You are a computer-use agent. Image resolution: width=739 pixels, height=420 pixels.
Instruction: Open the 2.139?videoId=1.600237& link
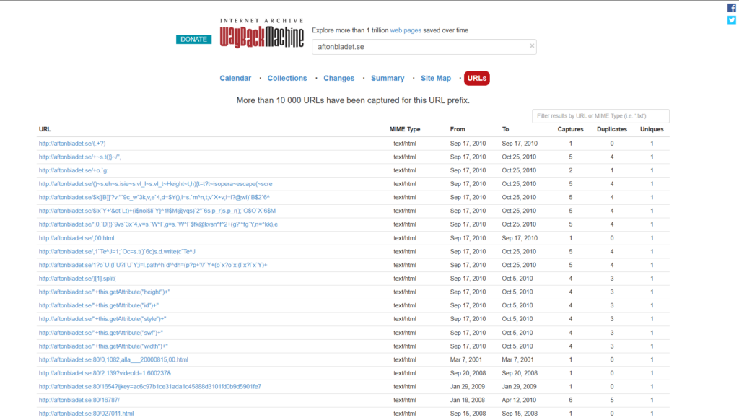click(105, 373)
